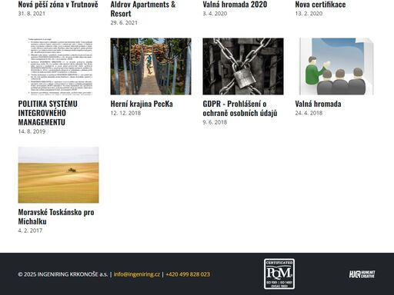Image resolution: width=394 pixels, height=295 pixels.
Task: Open the Valná hromada title dated 24. 4. 2018
Action: 318,104
